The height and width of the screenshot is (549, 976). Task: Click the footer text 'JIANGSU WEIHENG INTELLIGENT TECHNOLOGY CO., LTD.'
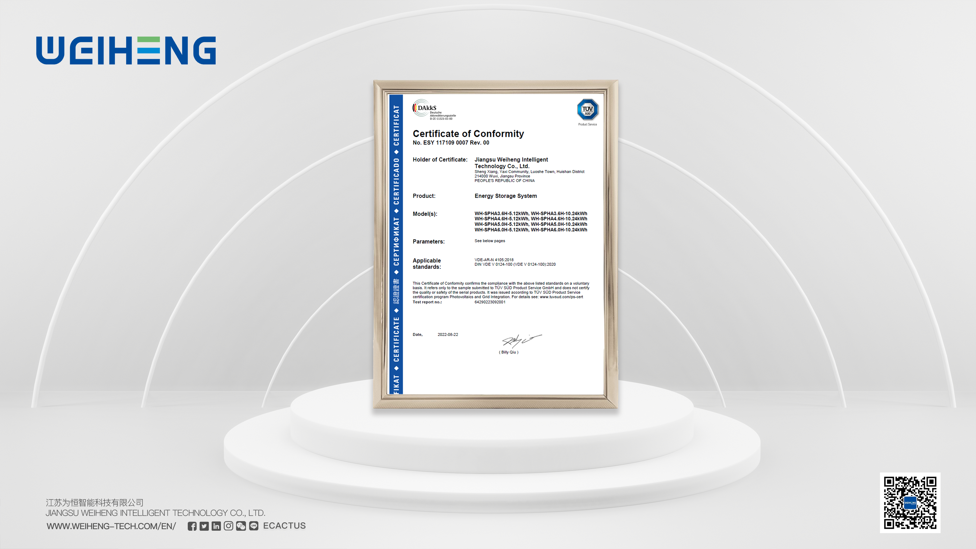click(x=155, y=513)
